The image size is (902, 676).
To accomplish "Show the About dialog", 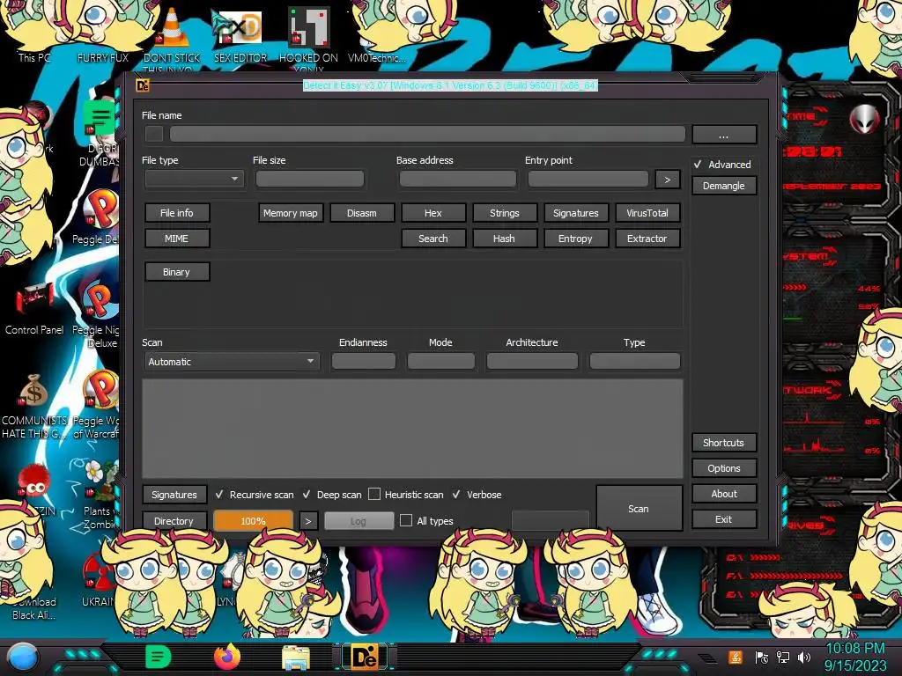I will click(x=724, y=494).
